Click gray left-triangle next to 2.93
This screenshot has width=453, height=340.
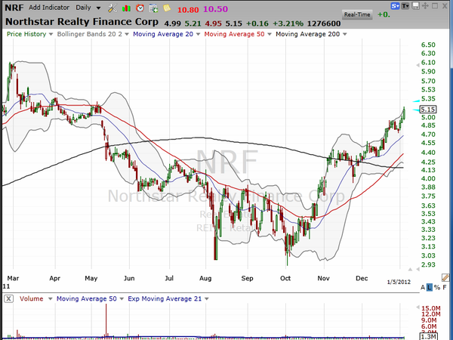coord(418,269)
